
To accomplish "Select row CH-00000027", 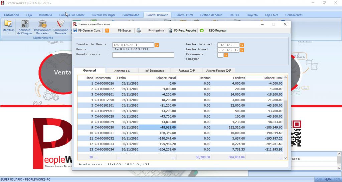I will (181, 89).
